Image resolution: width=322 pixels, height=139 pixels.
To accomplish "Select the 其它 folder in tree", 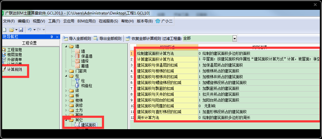I will 79,120.
